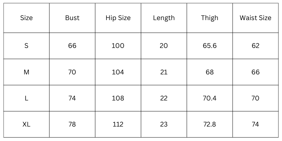The height and width of the screenshot is (141, 282).
Task: Click the bust value 78
Action: pos(72,124)
